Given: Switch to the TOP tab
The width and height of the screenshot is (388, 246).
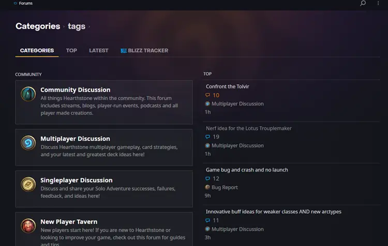Looking at the screenshot, I should pyautogui.click(x=71, y=51).
